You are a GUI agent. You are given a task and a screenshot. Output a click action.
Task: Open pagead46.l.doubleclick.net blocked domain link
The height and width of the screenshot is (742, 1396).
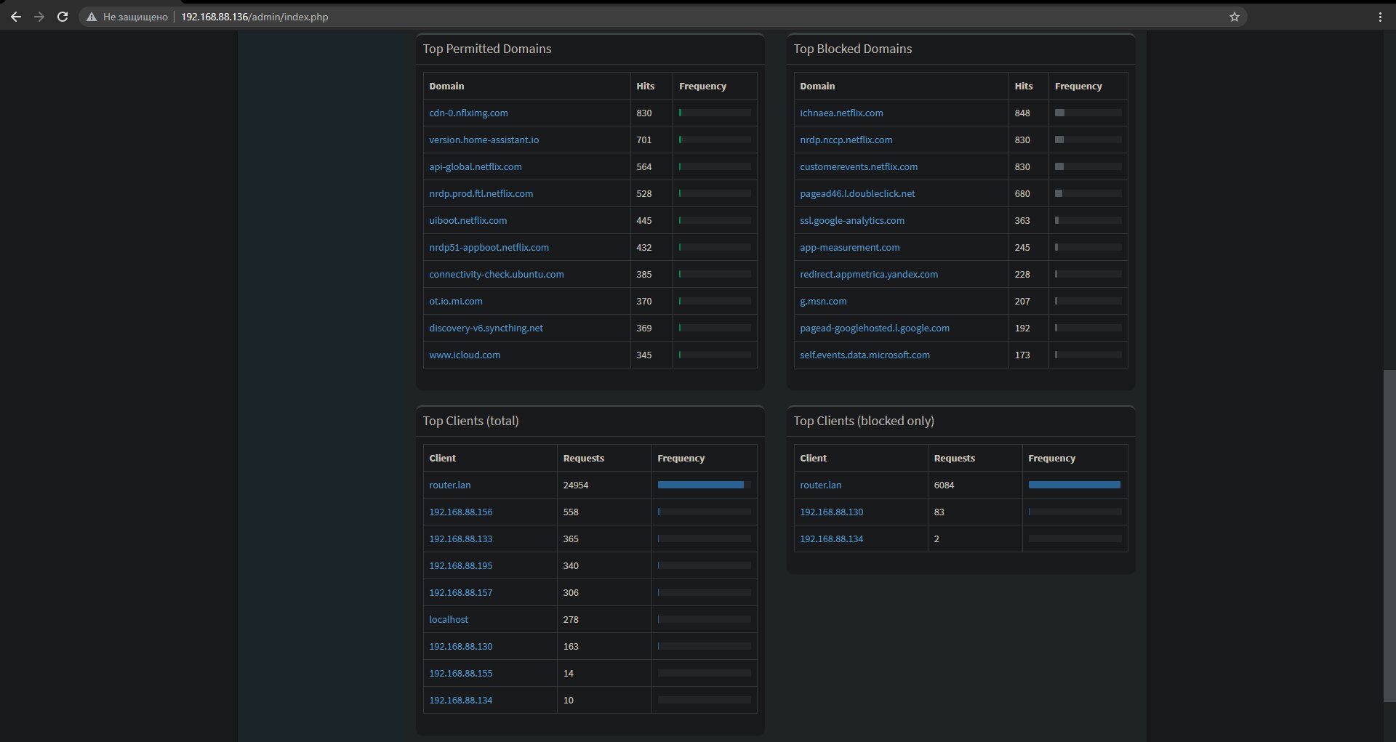pos(857,193)
